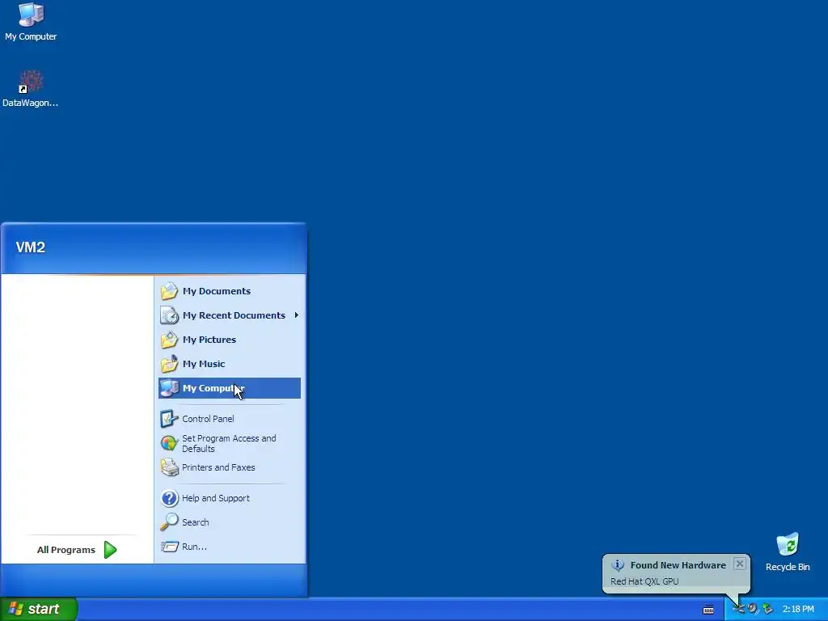Click the Start button

pyautogui.click(x=39, y=610)
